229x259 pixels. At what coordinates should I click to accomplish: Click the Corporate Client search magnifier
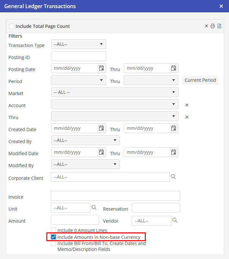click(173, 177)
